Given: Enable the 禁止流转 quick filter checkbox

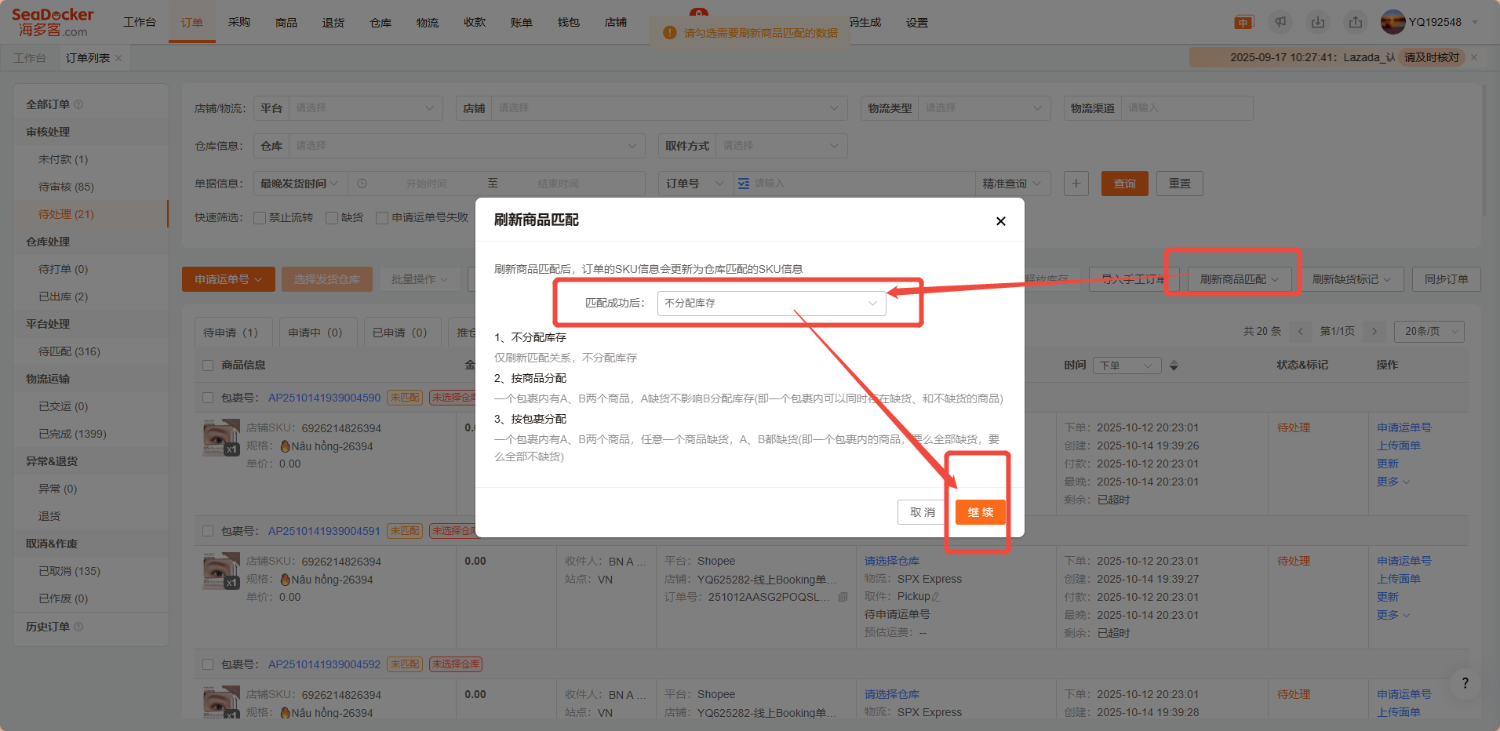Looking at the screenshot, I should (x=260, y=218).
